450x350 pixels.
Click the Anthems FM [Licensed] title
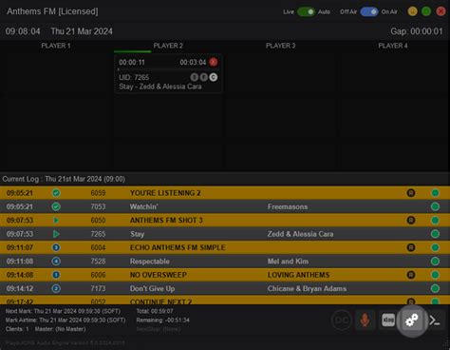pyautogui.click(x=52, y=11)
